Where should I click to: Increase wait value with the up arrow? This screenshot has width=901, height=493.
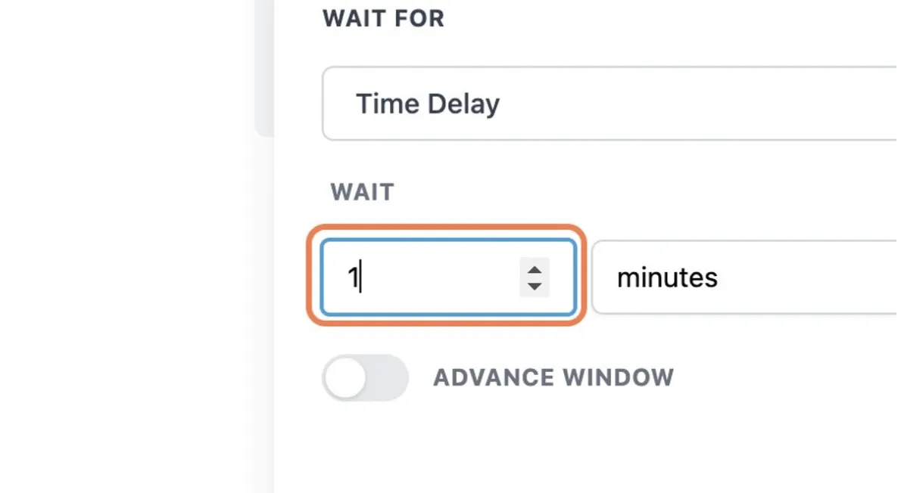tap(535, 270)
